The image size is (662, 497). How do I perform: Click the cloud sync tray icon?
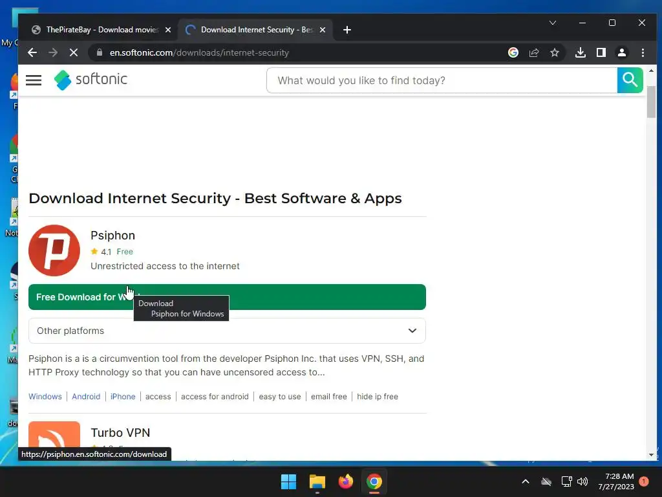tap(546, 481)
